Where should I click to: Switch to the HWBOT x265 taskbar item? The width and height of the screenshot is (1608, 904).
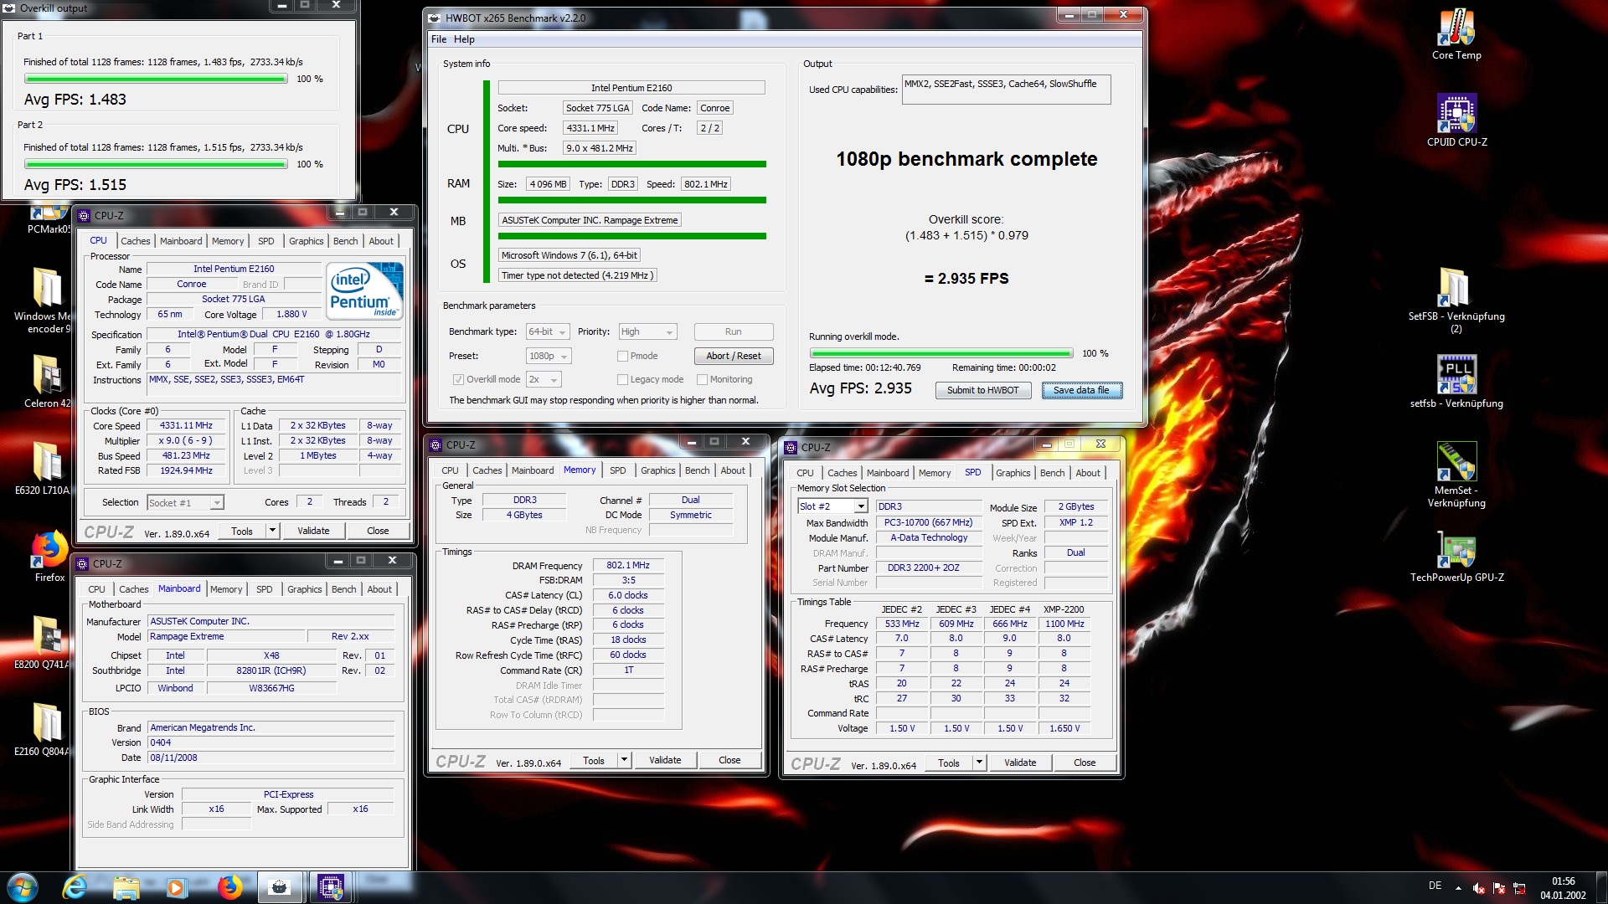click(280, 887)
